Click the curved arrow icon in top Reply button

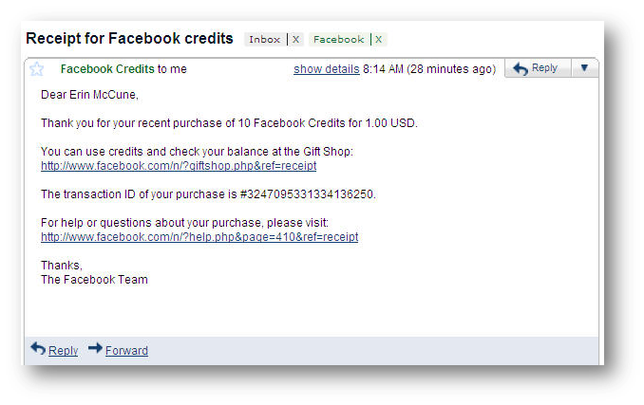coord(521,68)
